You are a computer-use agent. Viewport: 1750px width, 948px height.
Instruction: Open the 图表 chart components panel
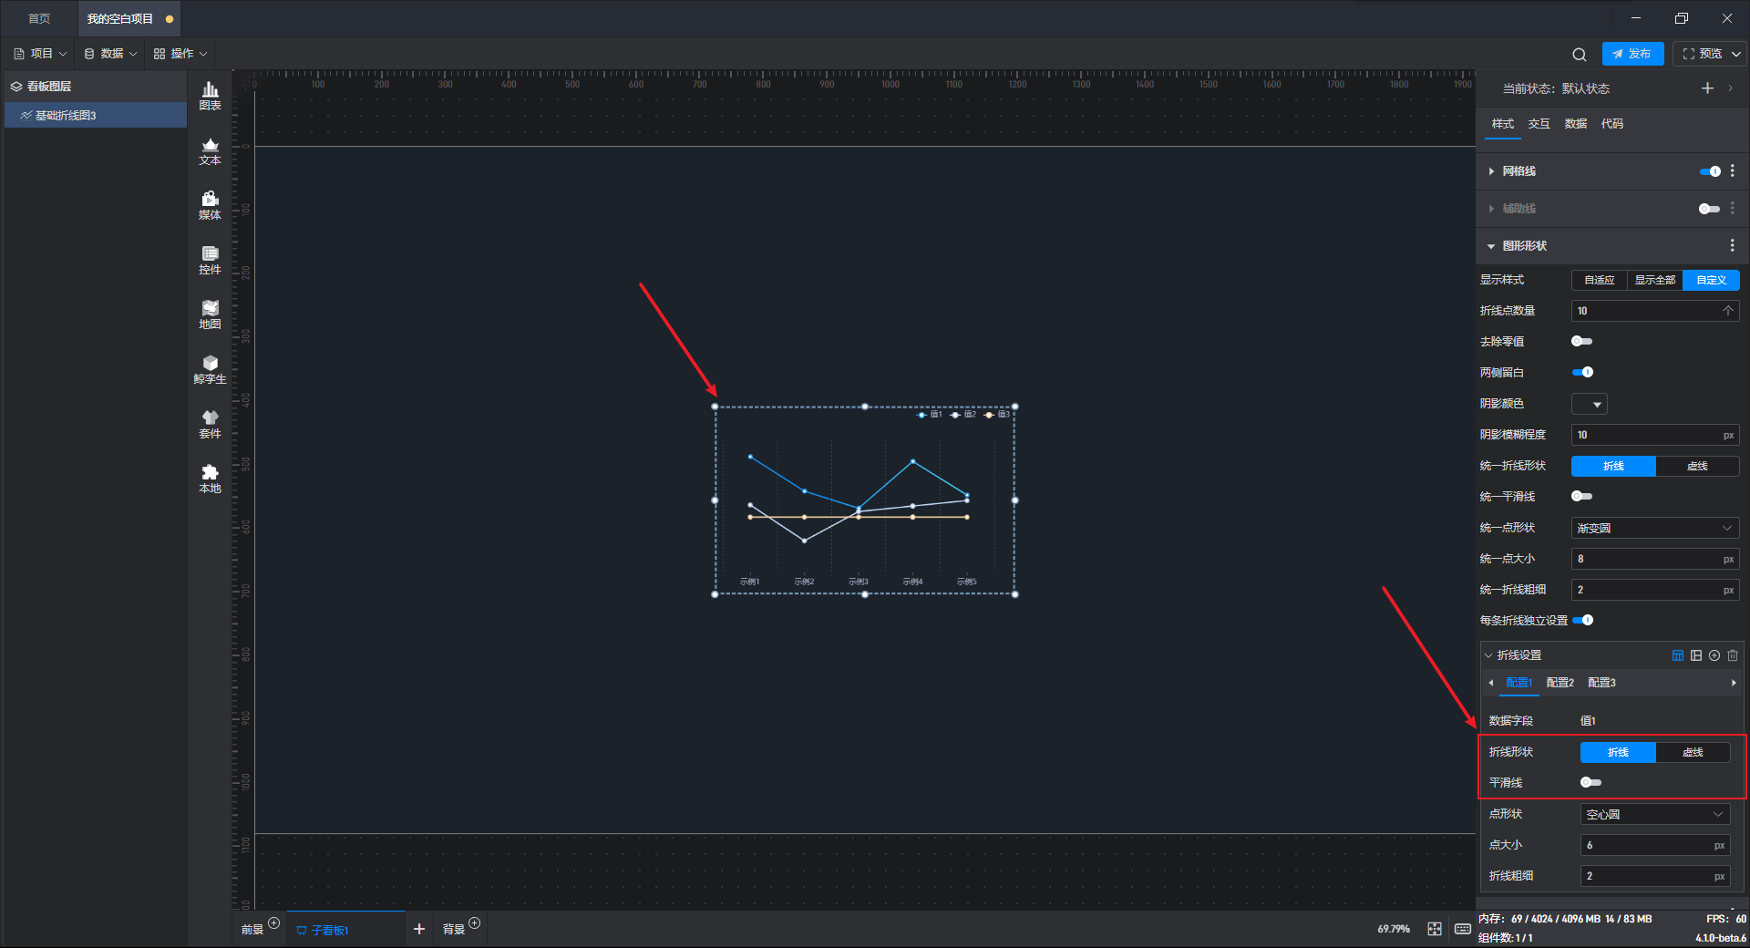point(210,96)
